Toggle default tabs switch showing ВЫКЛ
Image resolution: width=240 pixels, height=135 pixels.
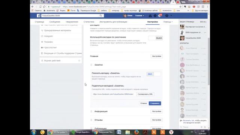(x=155, y=38)
